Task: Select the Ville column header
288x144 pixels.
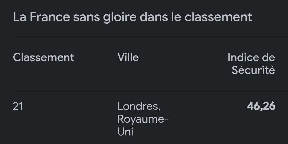Action: [128, 58]
